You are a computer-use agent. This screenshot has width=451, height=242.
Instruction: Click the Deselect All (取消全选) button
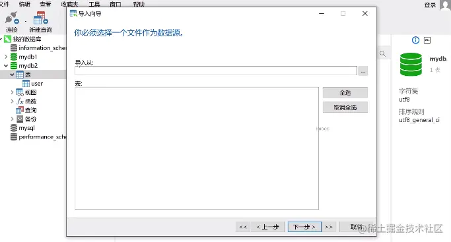click(x=345, y=107)
